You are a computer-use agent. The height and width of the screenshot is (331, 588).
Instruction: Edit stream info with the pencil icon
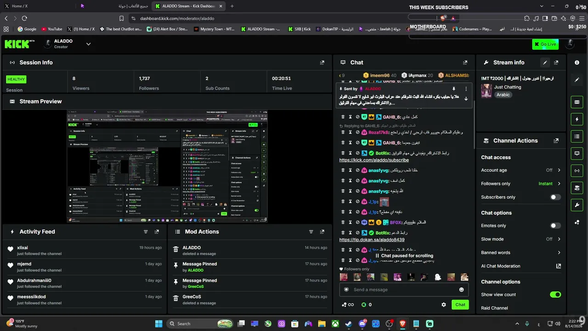click(545, 63)
